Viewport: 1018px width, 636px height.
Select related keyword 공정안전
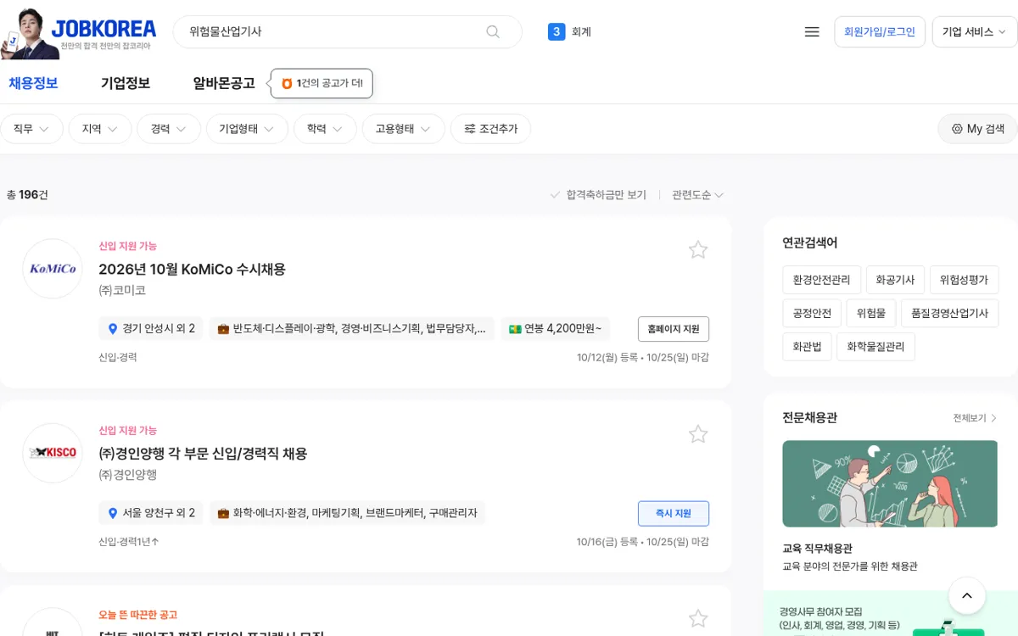(812, 313)
